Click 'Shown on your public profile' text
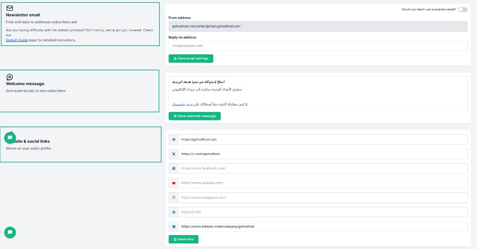 click(x=28, y=148)
